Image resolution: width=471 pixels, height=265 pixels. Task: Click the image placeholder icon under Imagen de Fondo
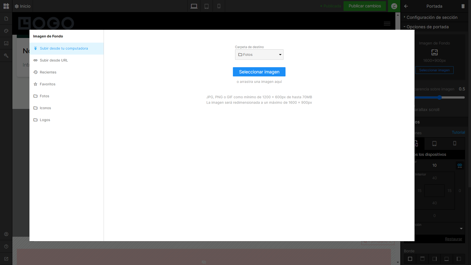pos(434,52)
